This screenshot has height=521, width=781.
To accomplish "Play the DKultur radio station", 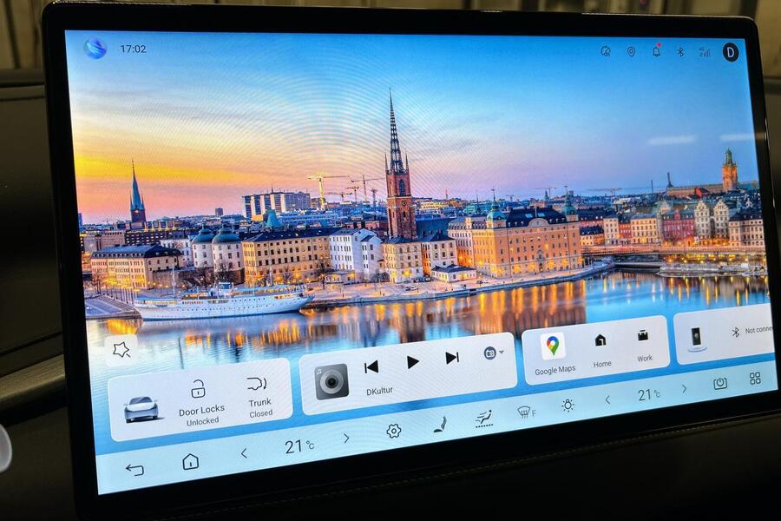I will (x=413, y=362).
